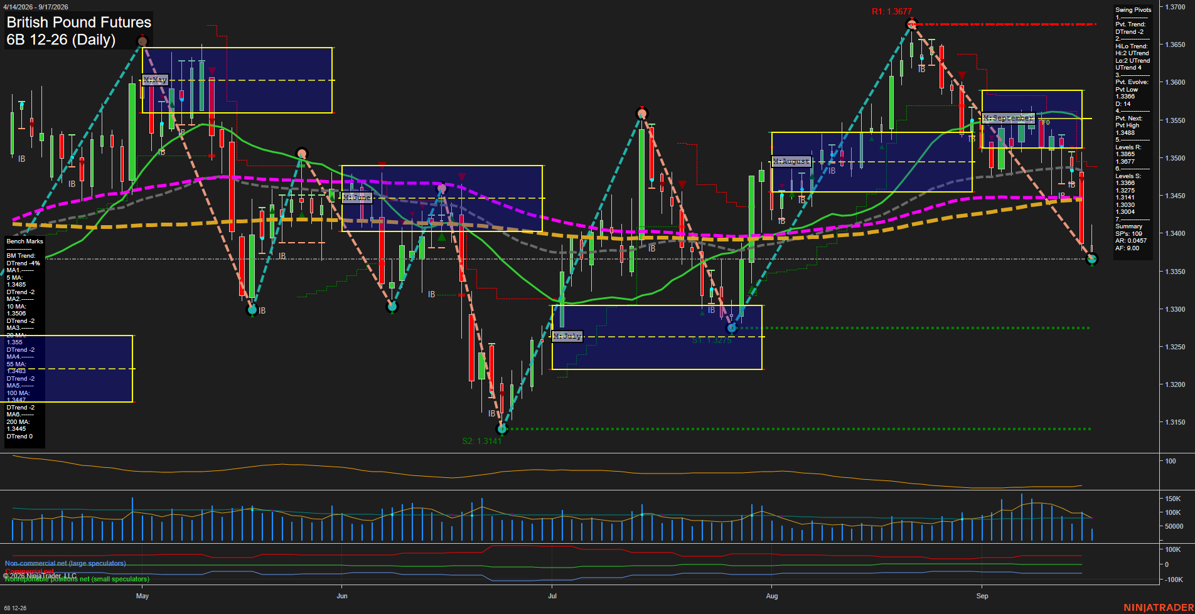This screenshot has width=1195, height=614.
Task: Select the M:September monthly range label
Action: tap(1008, 118)
